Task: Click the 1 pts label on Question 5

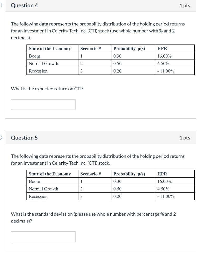Action: tap(185, 138)
